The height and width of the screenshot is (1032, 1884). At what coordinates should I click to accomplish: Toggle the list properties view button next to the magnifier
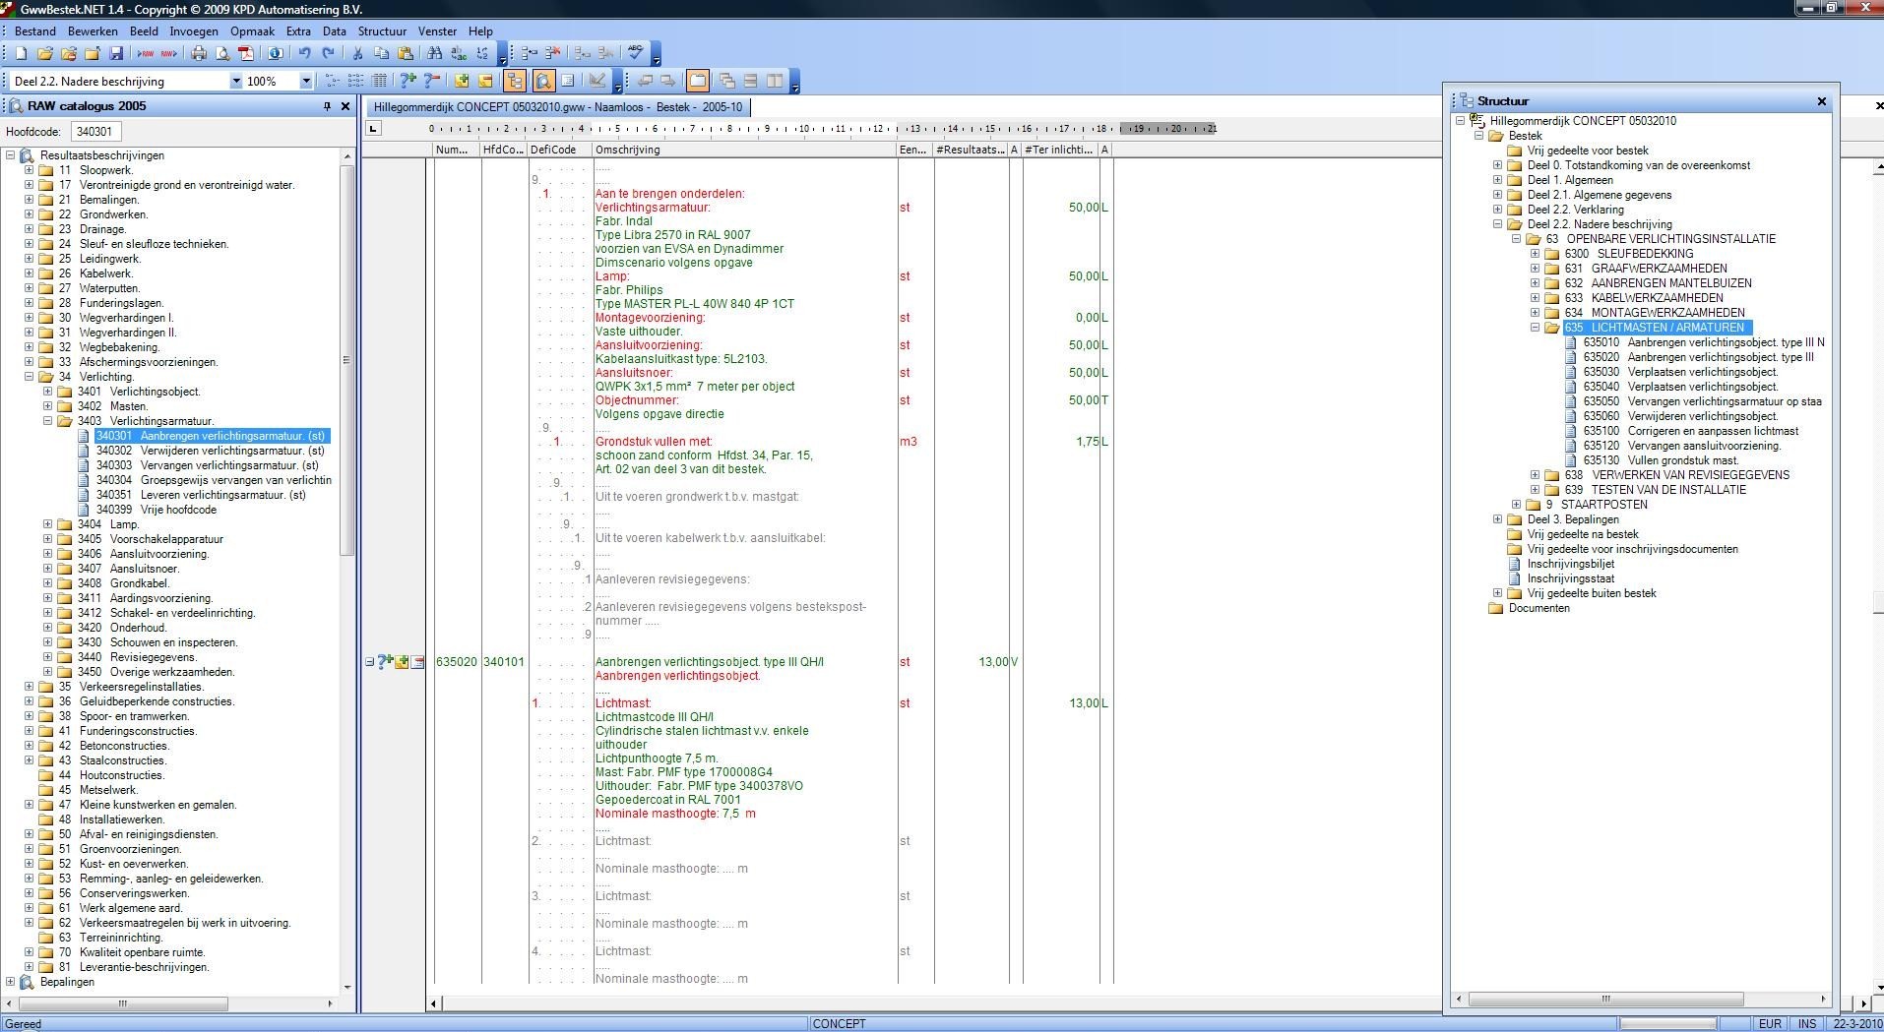[x=568, y=81]
